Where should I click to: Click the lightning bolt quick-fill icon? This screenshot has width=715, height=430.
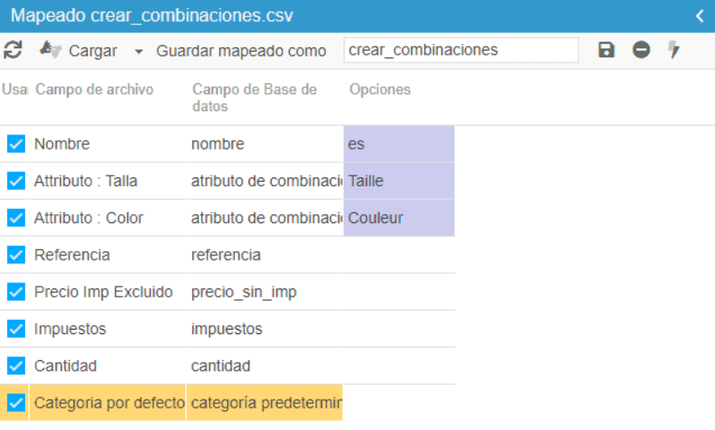point(674,50)
